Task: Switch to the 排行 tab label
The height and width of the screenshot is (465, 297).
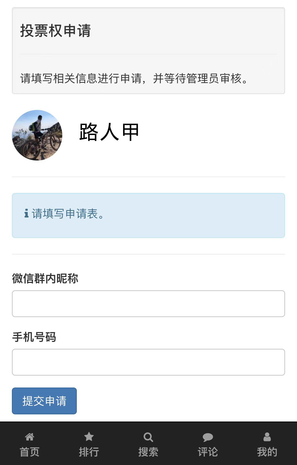Action: 89,452
